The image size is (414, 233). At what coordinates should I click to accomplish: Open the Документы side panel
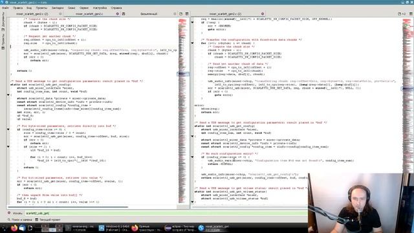pyautogui.click(x=3, y=22)
